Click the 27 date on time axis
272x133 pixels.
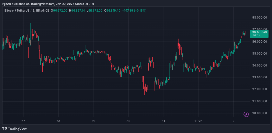pyautogui.click(x=23, y=121)
